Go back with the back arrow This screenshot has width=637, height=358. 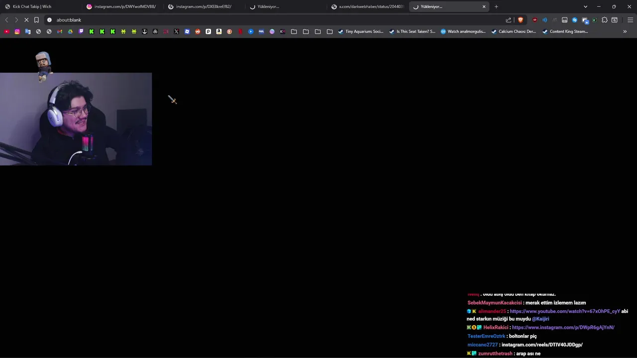[6, 20]
